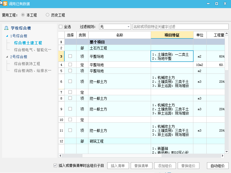The height and width of the screenshot is (173, 231).
Task: Click the 名称 column header
Action: pyautogui.click(x=119, y=35)
